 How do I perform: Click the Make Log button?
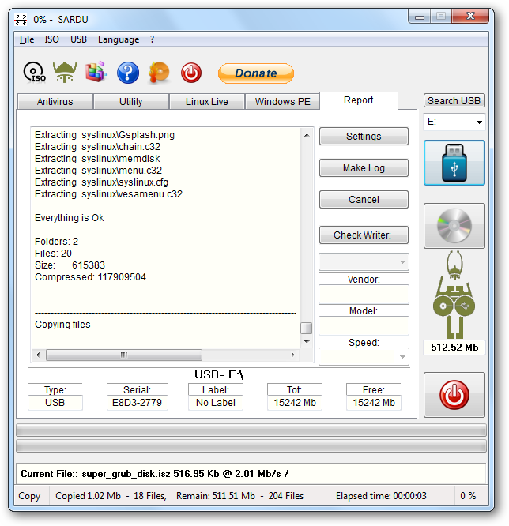pos(364,167)
